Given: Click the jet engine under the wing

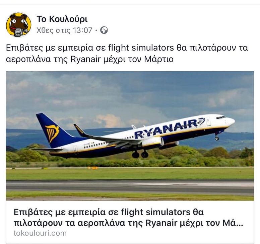Looking at the screenshot, I should [153, 142].
